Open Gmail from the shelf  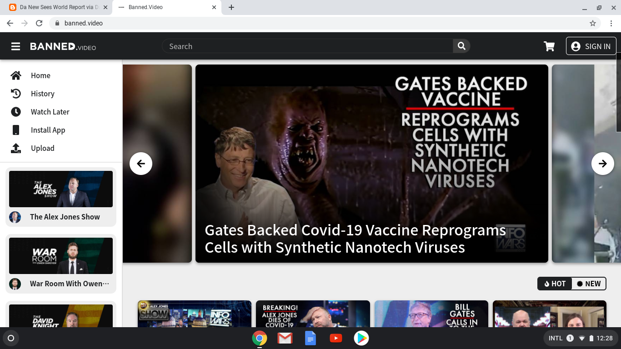(x=285, y=338)
